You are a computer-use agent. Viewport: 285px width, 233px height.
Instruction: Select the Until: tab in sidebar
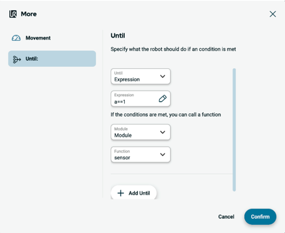[x=52, y=58]
